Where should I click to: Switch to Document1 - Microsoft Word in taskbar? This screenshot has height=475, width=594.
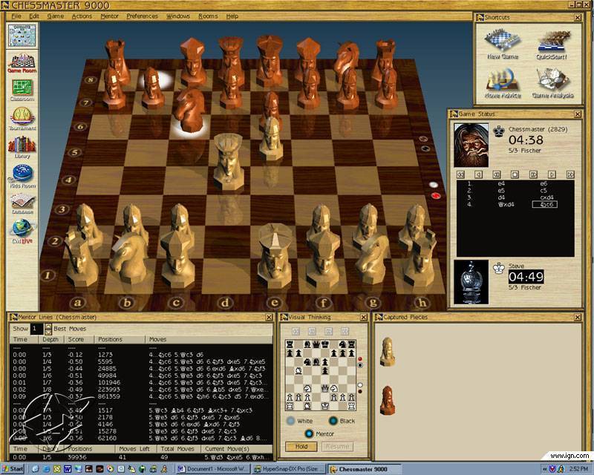coord(213,469)
